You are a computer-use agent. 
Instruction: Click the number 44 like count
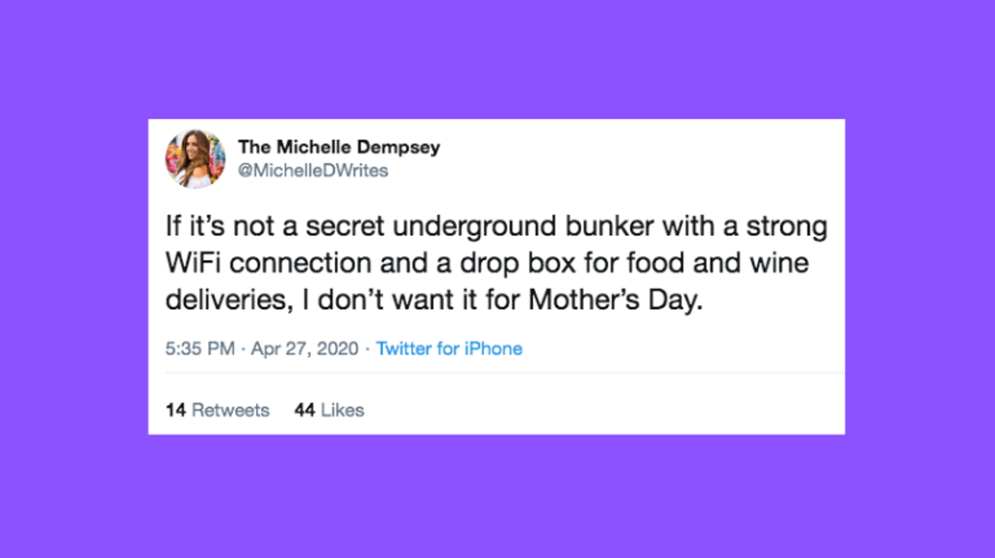point(304,410)
